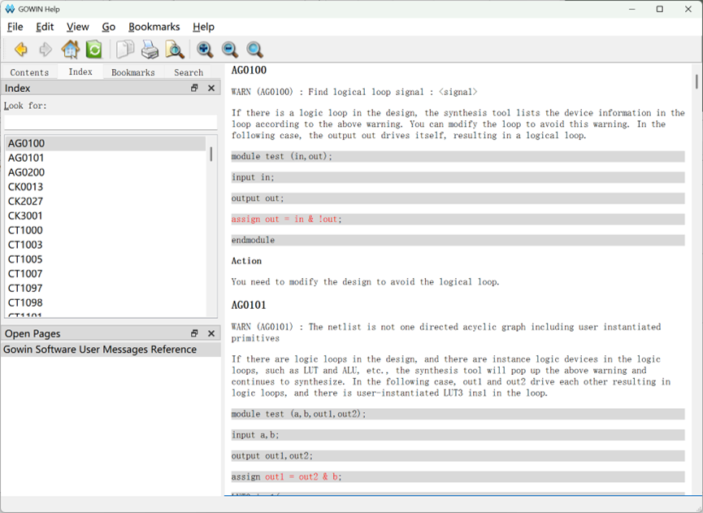Image resolution: width=703 pixels, height=513 pixels.
Task: Open the Help menu
Action: [203, 27]
